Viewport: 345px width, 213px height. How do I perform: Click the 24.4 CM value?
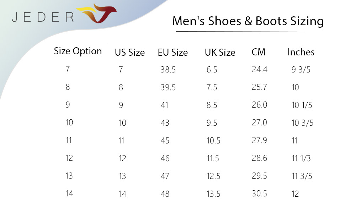point(259,69)
